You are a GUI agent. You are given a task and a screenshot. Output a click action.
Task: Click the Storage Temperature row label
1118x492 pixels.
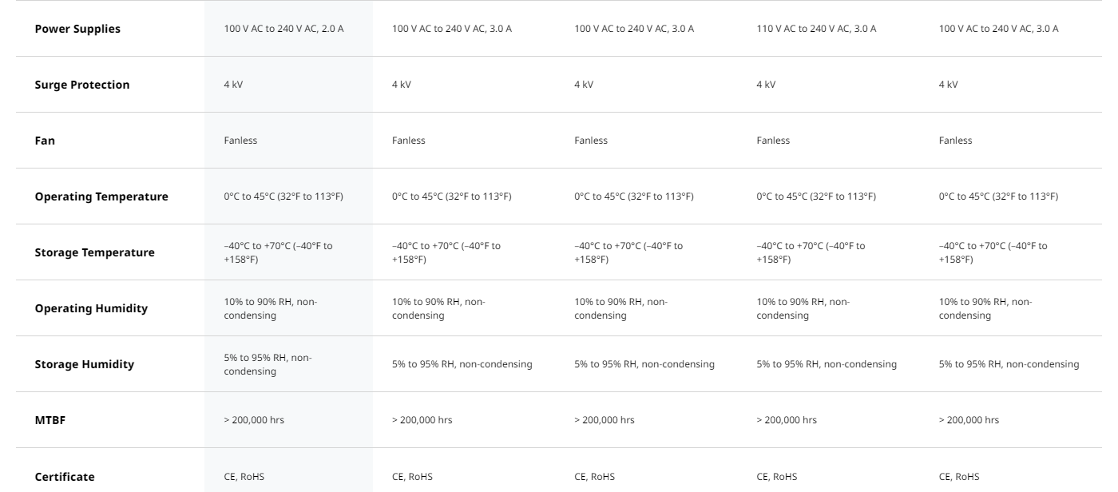point(95,252)
